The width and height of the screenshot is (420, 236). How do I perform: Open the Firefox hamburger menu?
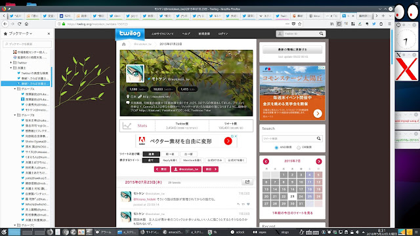point(389,24)
